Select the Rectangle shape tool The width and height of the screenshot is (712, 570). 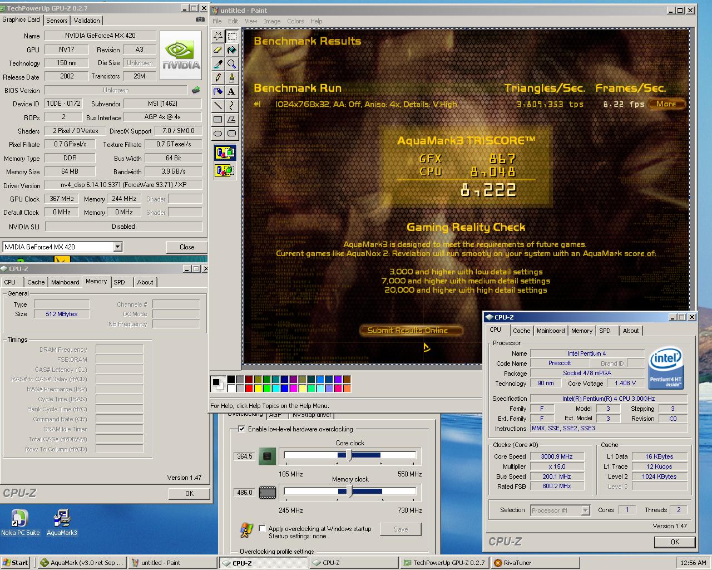[x=218, y=120]
